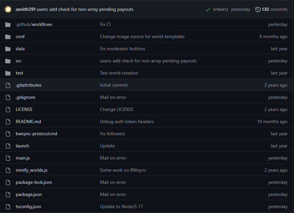Screen dimensions: 294x213
Task: Open the minify_worlds.js file
Action: point(31,170)
